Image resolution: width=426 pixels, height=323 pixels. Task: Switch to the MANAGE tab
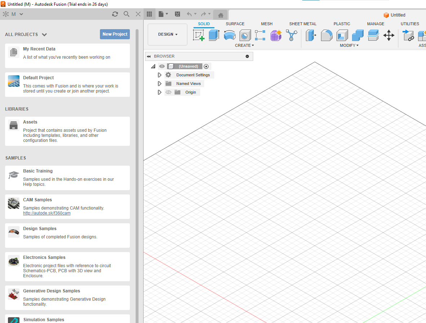(376, 24)
